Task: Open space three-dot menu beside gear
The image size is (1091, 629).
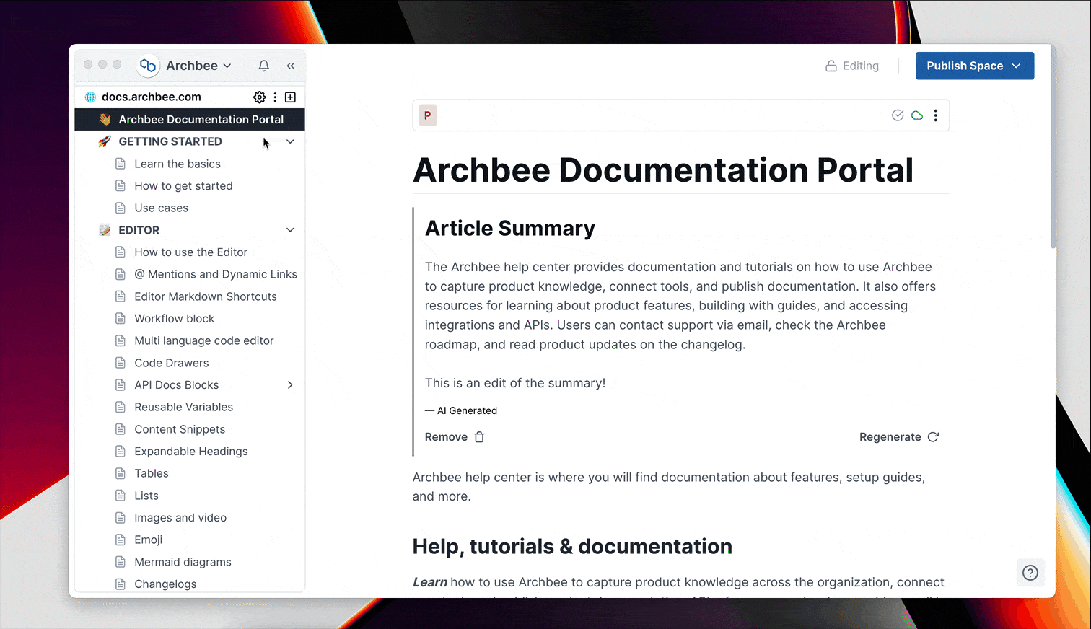Action: pyautogui.click(x=275, y=97)
